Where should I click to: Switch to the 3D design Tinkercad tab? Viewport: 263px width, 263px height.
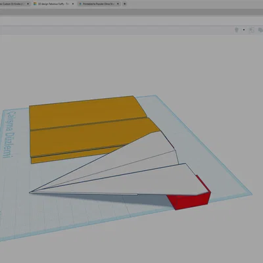(53, 4)
